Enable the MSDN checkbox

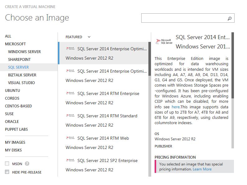(7, 164)
